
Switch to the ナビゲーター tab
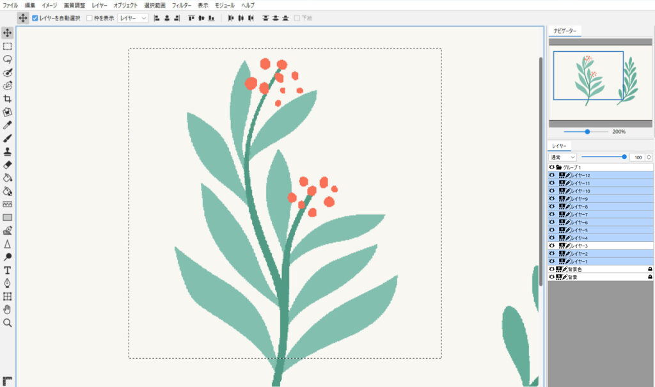coord(565,31)
